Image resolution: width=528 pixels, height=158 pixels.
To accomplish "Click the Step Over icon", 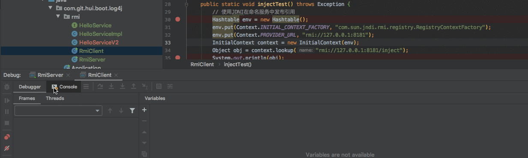I will [x=100, y=86].
